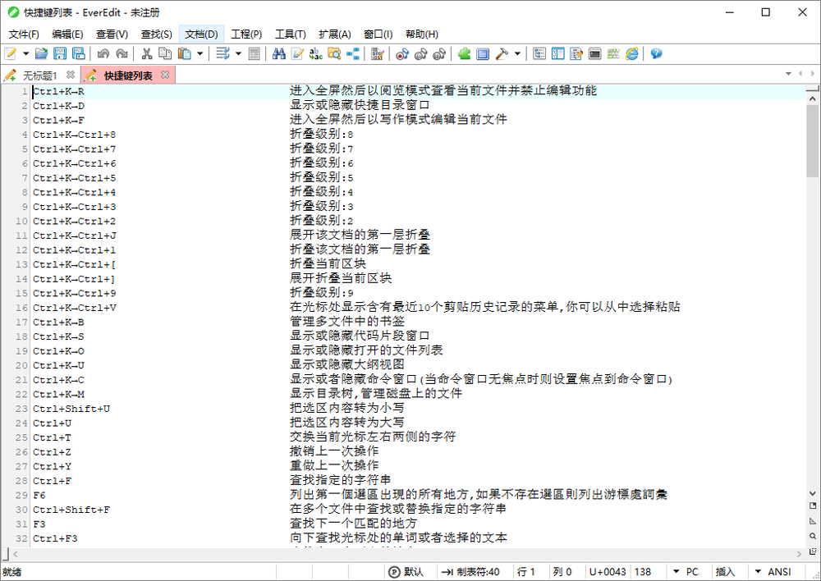821x581 pixels.
Task: Save the current document
Action: [x=59, y=54]
